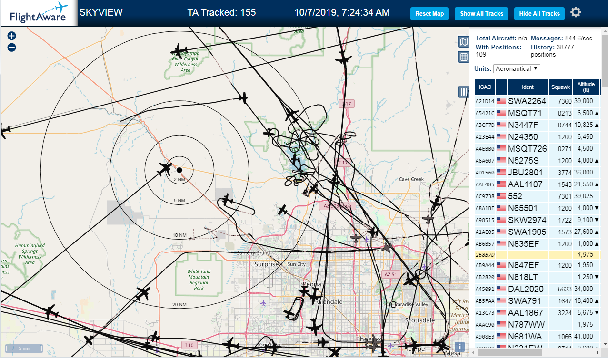Click the date and time display
608x358 pixels.
click(x=342, y=13)
